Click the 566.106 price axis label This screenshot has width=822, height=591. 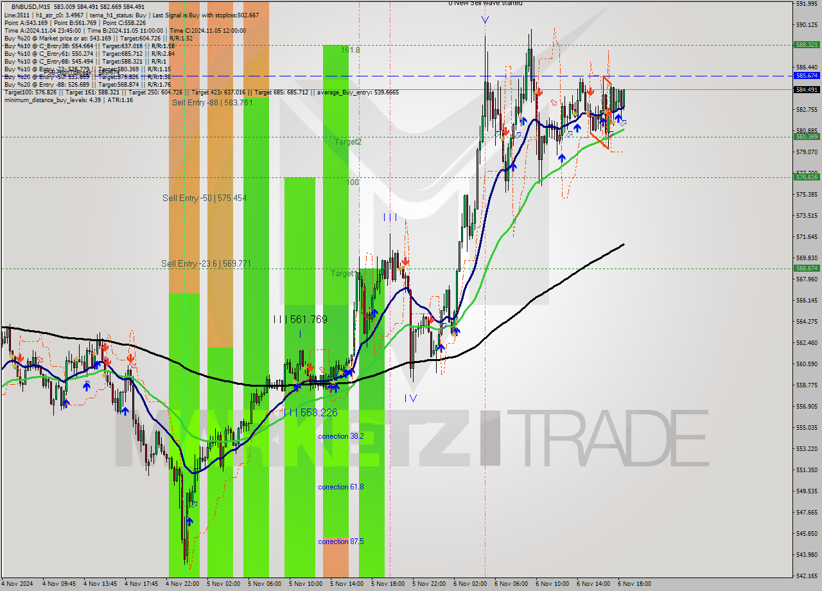click(x=807, y=300)
